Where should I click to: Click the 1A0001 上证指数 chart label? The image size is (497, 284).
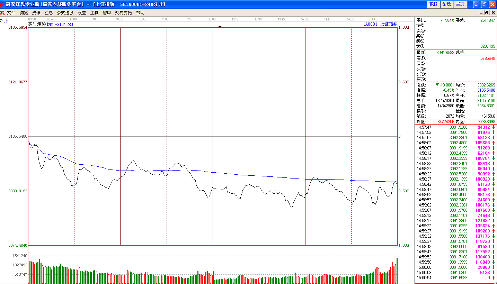coord(380,24)
